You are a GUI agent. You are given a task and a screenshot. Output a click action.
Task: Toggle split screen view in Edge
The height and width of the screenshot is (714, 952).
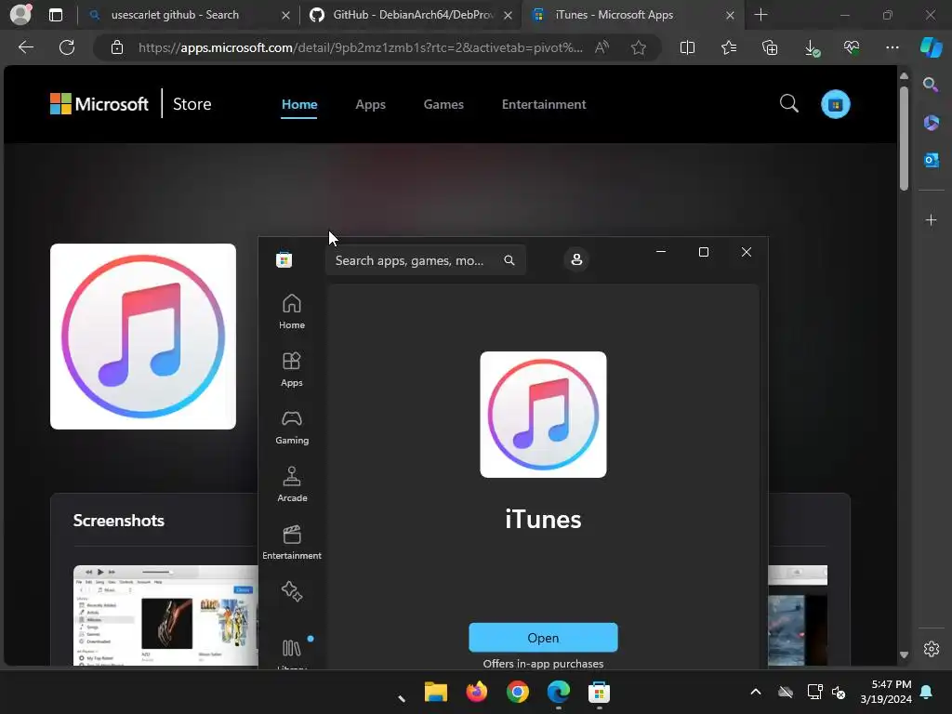687,47
